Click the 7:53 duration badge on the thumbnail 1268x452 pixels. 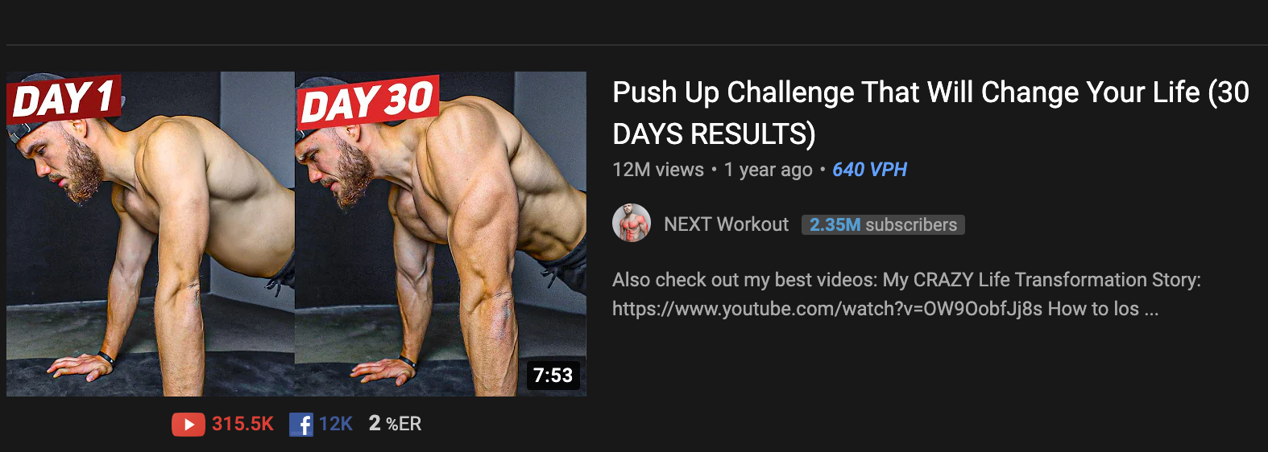tap(553, 375)
